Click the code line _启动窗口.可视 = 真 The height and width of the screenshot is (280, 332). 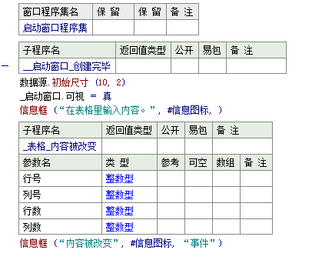coord(65,96)
